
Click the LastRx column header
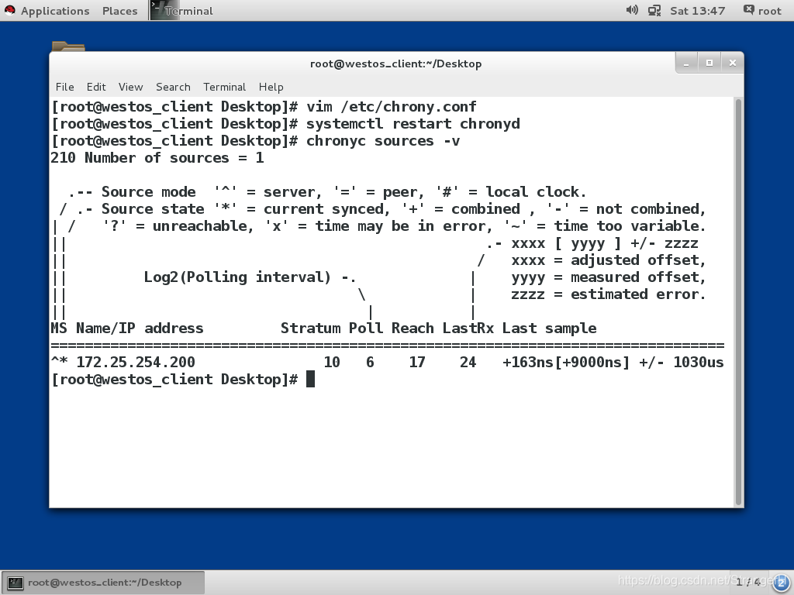(x=468, y=328)
